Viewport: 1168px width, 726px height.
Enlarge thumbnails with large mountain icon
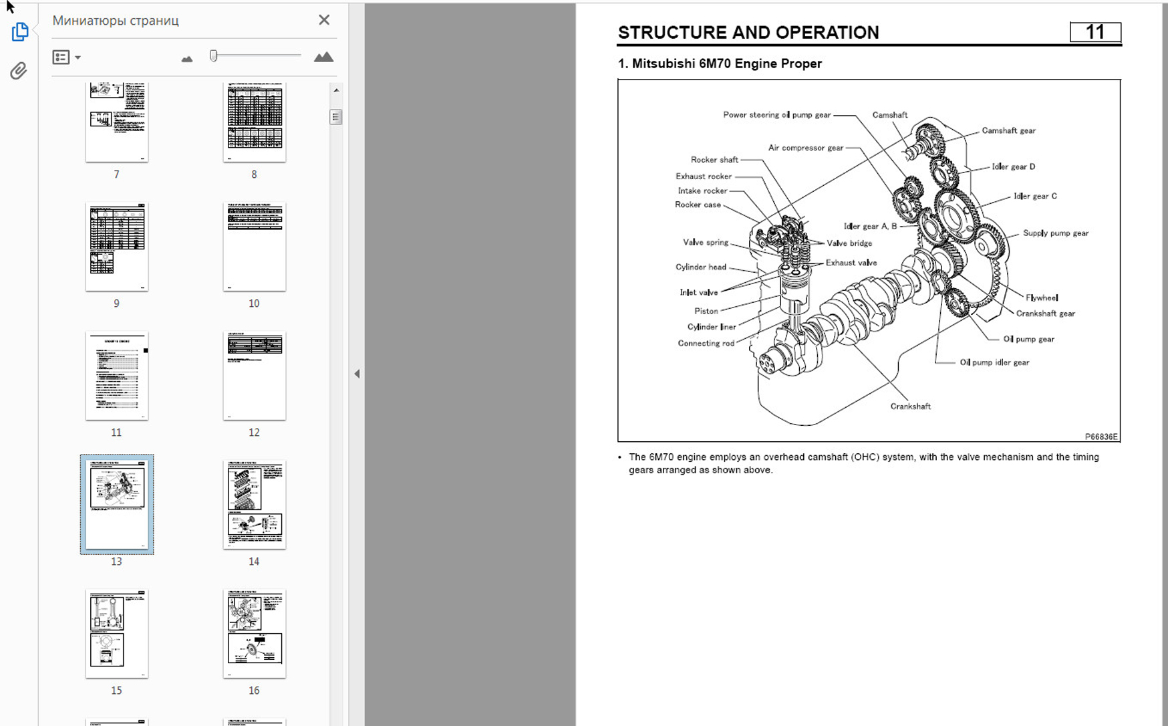point(323,57)
